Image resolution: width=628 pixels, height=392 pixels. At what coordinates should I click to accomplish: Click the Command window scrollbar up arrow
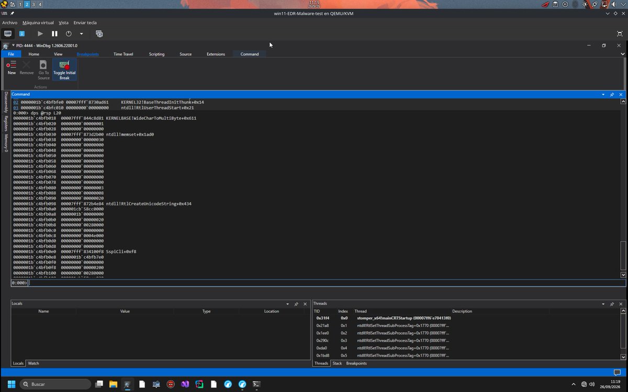(623, 101)
